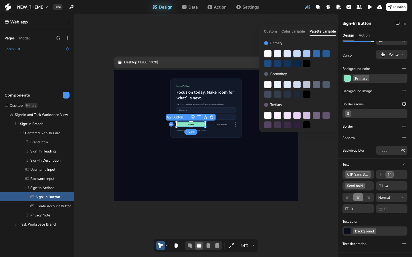Switch to the Color variable tab
This screenshot has width=412, height=257.
pyautogui.click(x=293, y=31)
